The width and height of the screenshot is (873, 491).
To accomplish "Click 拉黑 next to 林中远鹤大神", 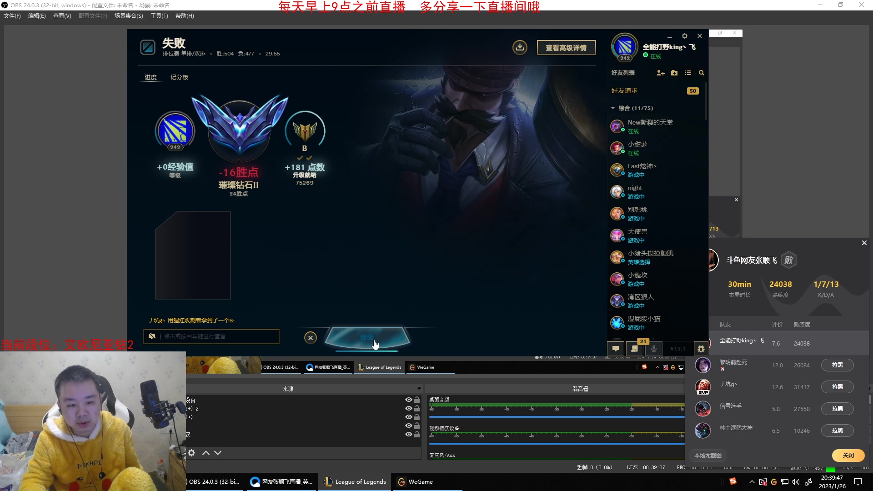I will coord(837,431).
